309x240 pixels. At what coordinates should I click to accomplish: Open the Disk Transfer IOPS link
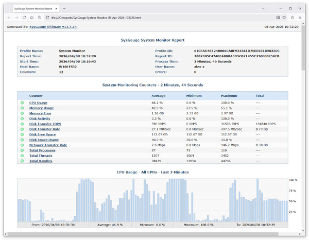point(45,124)
